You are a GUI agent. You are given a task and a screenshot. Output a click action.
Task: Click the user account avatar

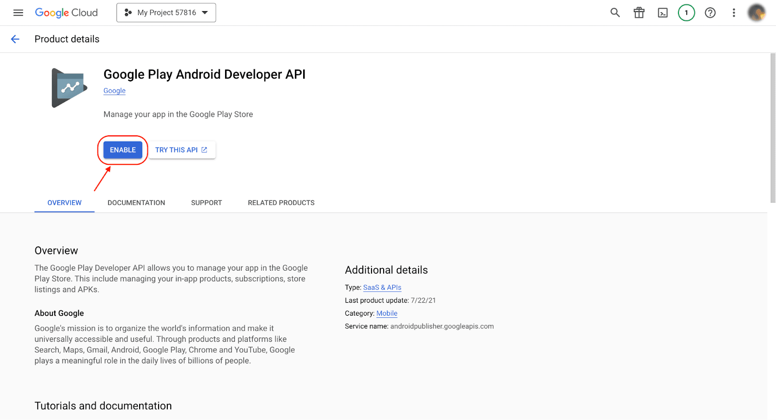(x=756, y=13)
